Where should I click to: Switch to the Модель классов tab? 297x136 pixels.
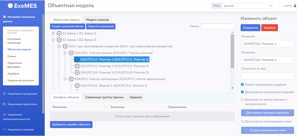[x=97, y=20]
